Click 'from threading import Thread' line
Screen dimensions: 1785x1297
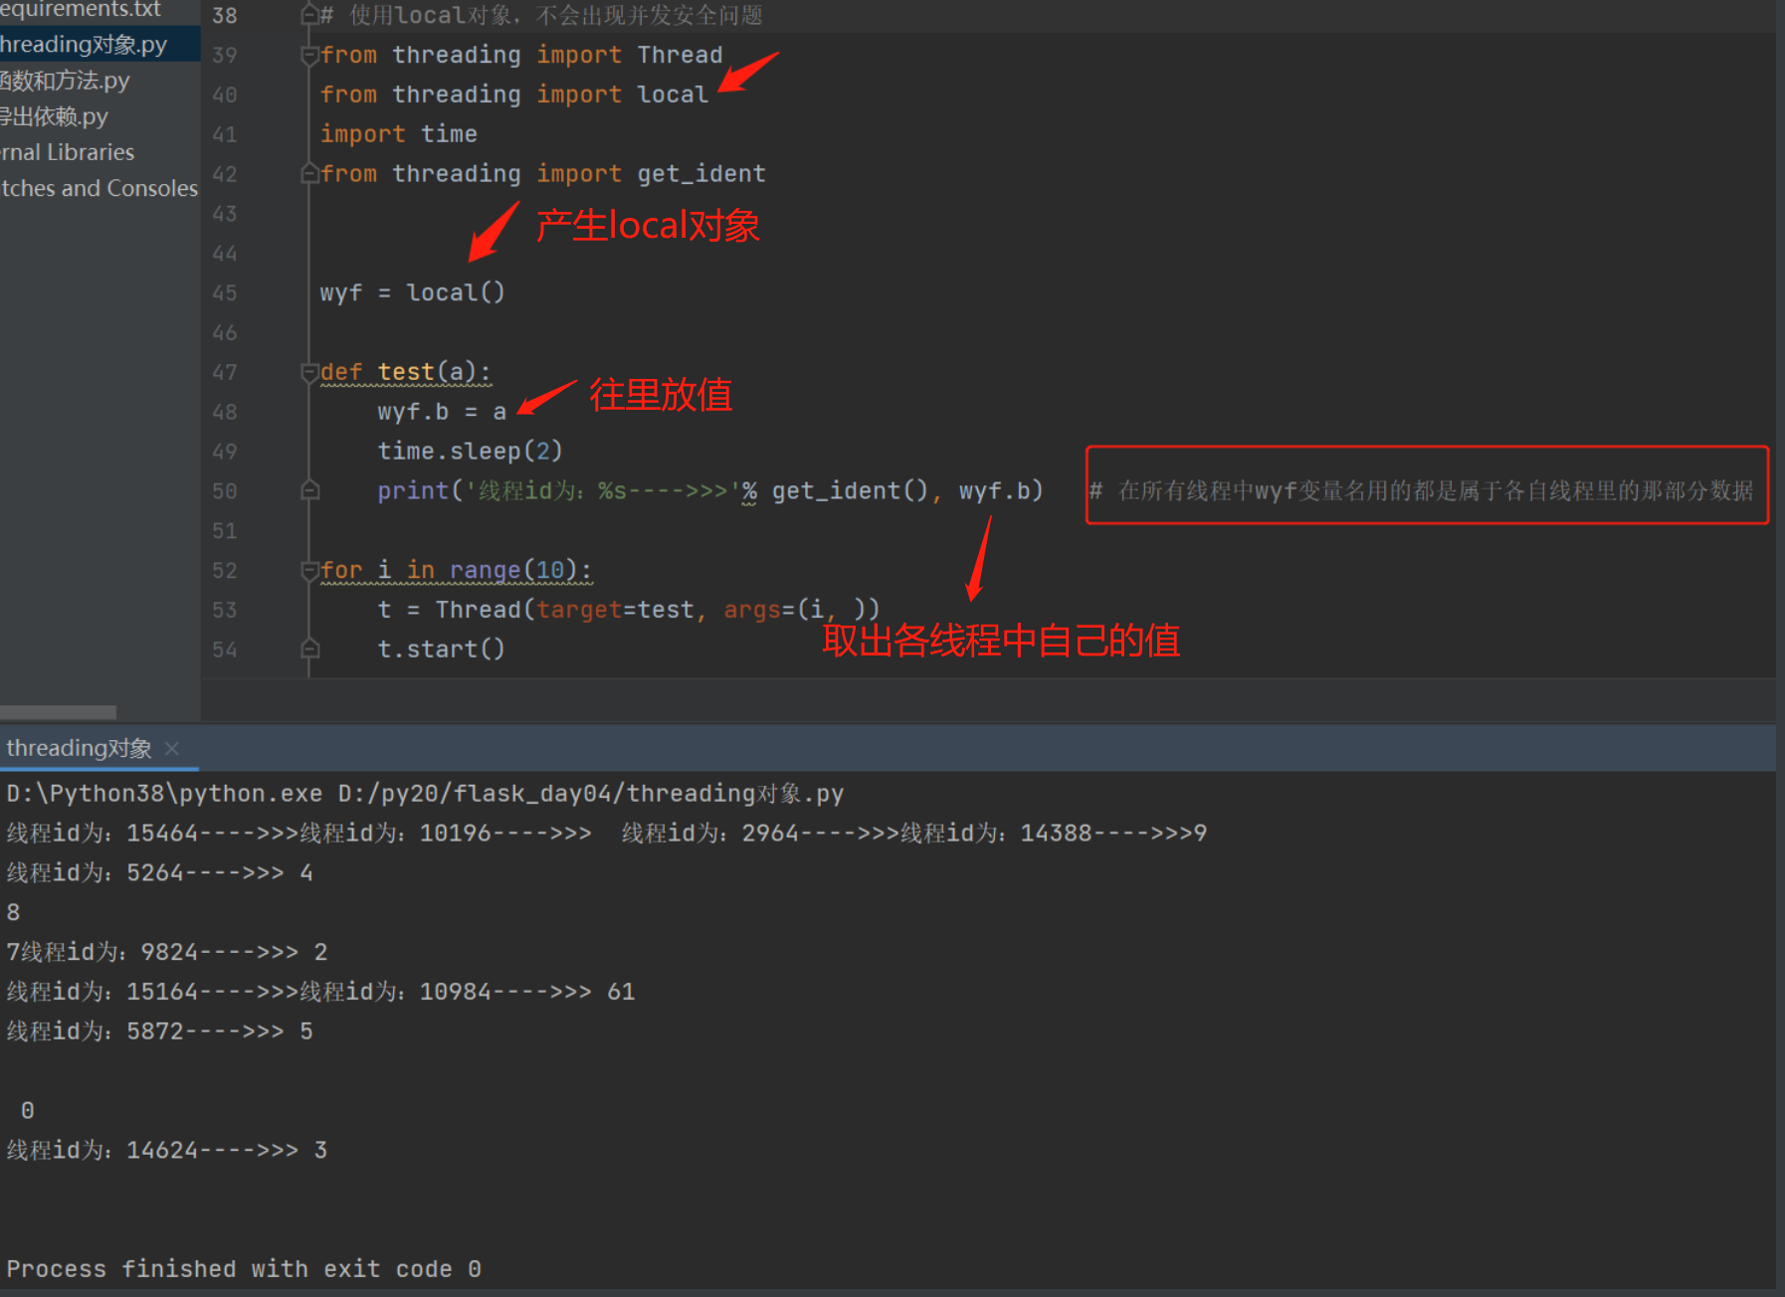click(x=520, y=55)
